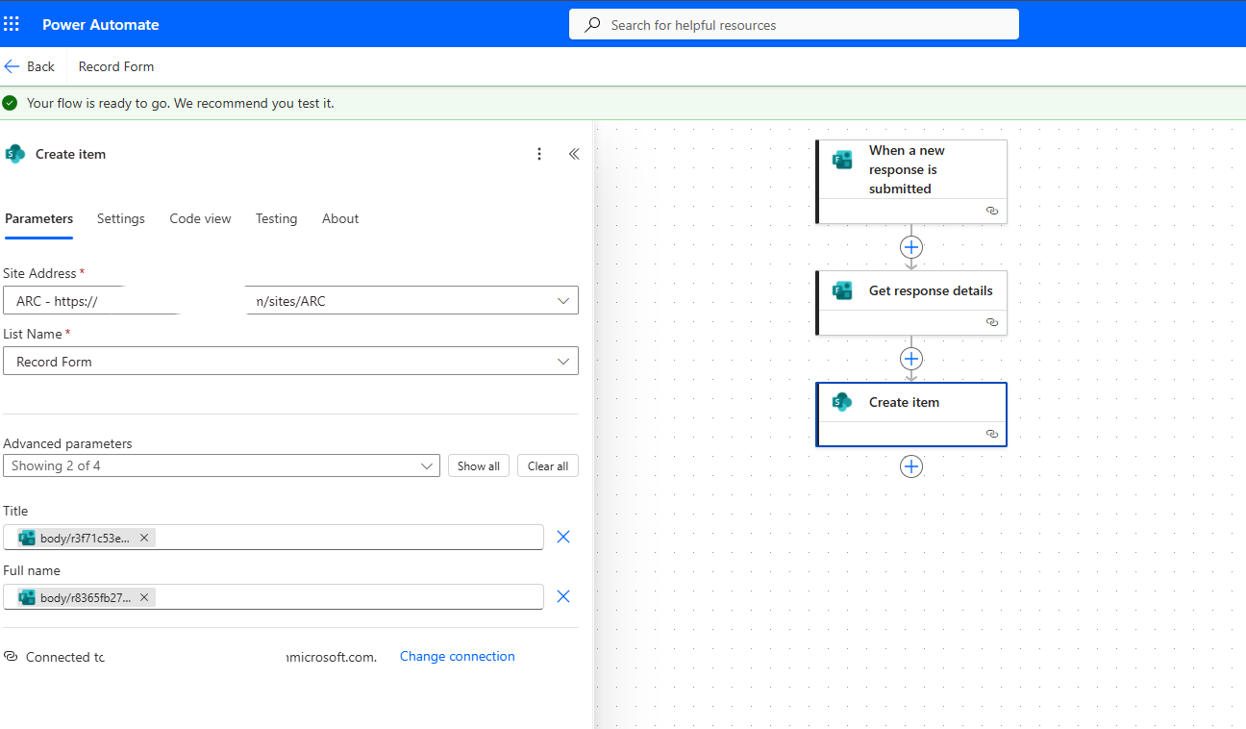Open the Code view tab
This screenshot has height=729, width=1246.
click(200, 218)
